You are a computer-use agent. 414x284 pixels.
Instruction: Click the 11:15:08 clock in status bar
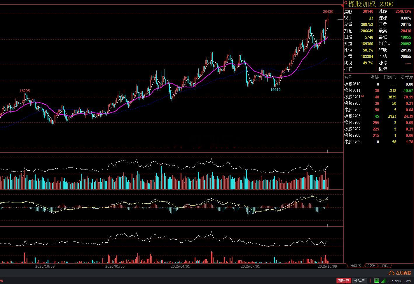pos(394,281)
